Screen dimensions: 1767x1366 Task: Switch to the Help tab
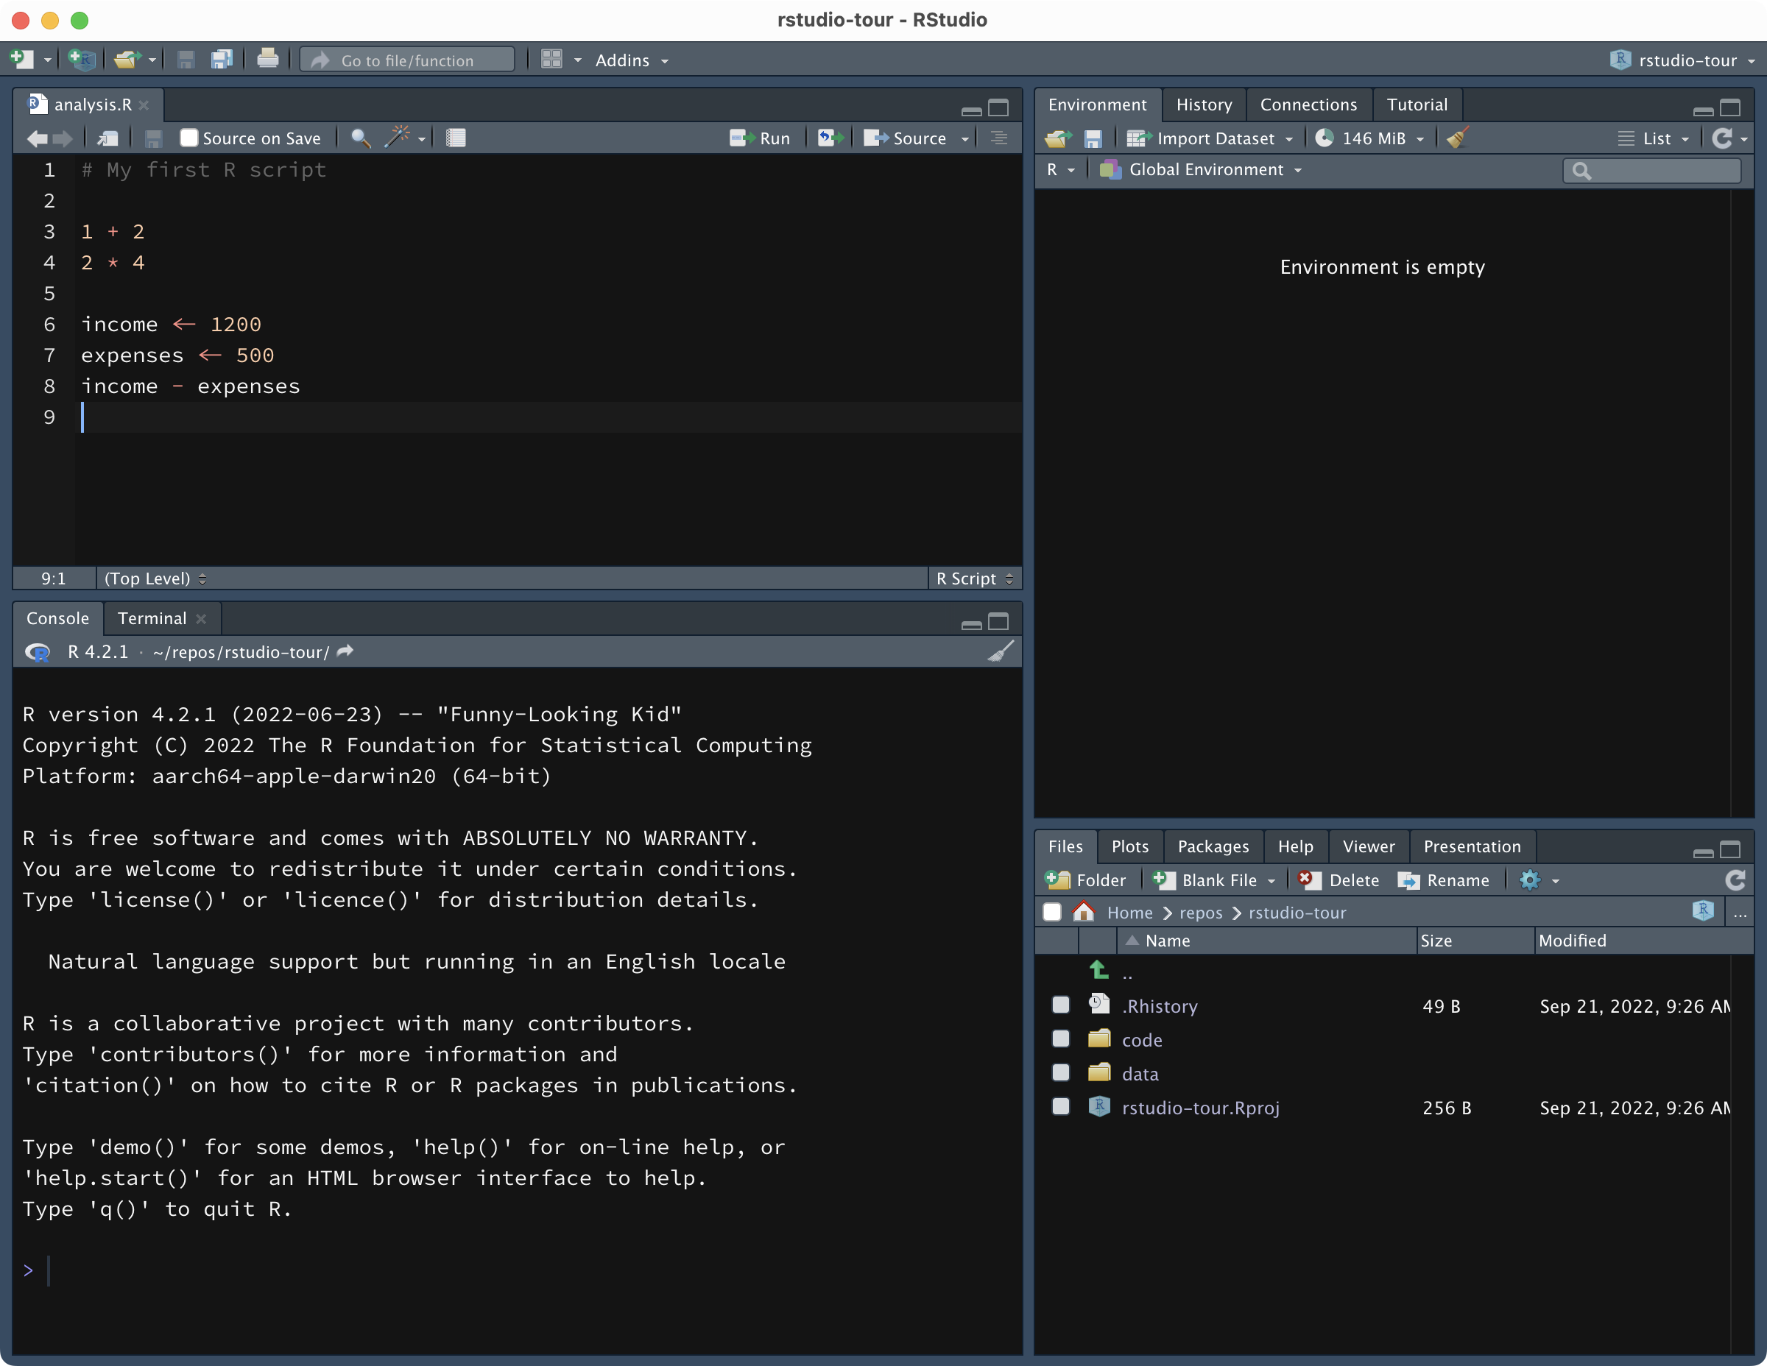pyautogui.click(x=1295, y=846)
